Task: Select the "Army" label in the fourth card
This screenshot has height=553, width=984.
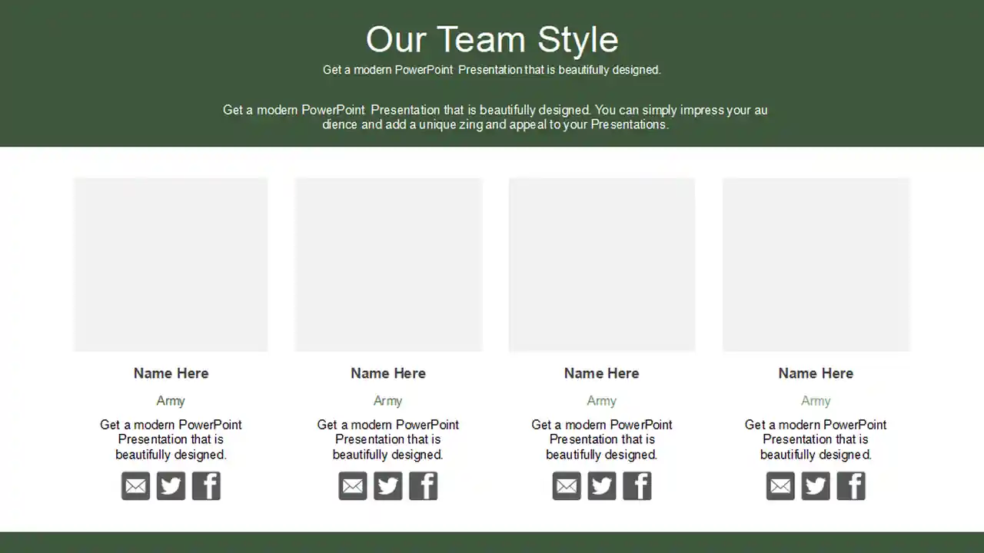Action: tap(816, 401)
